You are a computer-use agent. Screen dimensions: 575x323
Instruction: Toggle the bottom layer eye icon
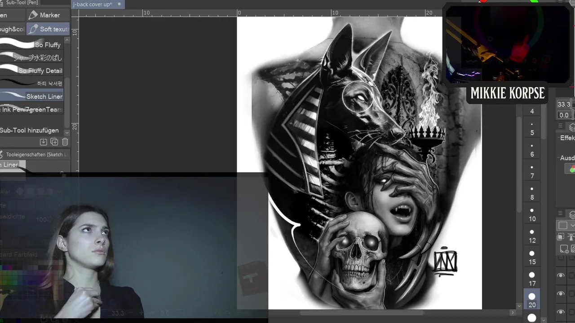coord(561,312)
